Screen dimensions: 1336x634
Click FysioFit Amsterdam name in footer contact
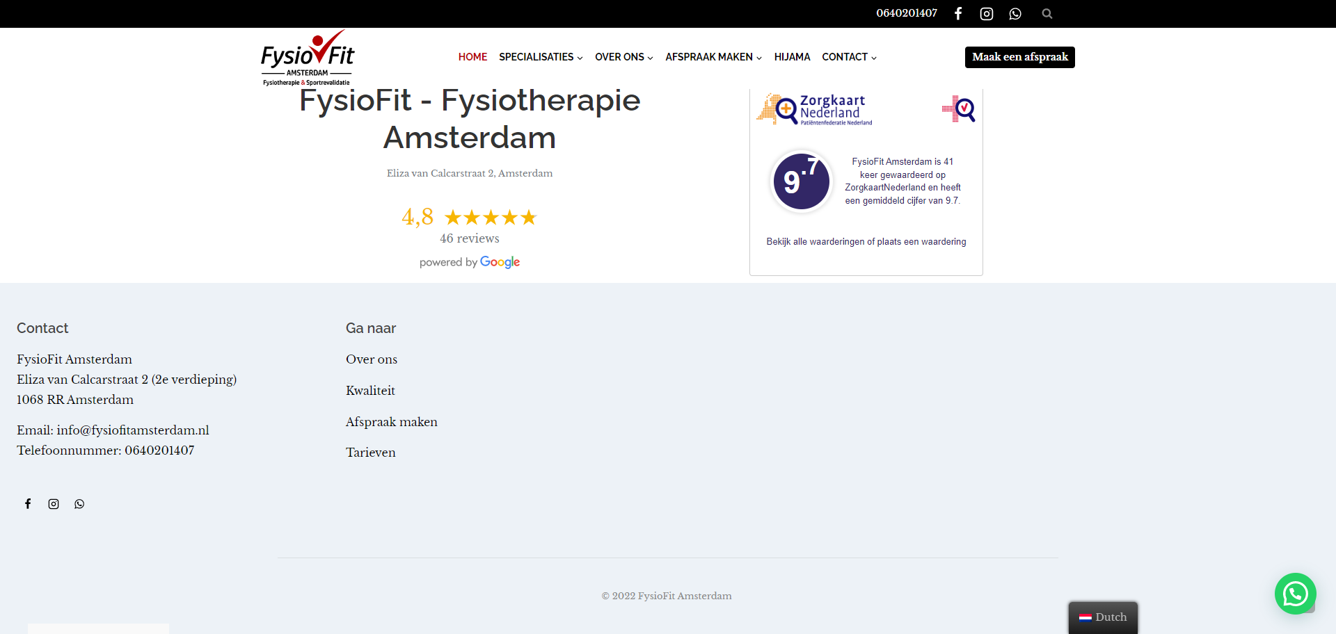click(74, 359)
